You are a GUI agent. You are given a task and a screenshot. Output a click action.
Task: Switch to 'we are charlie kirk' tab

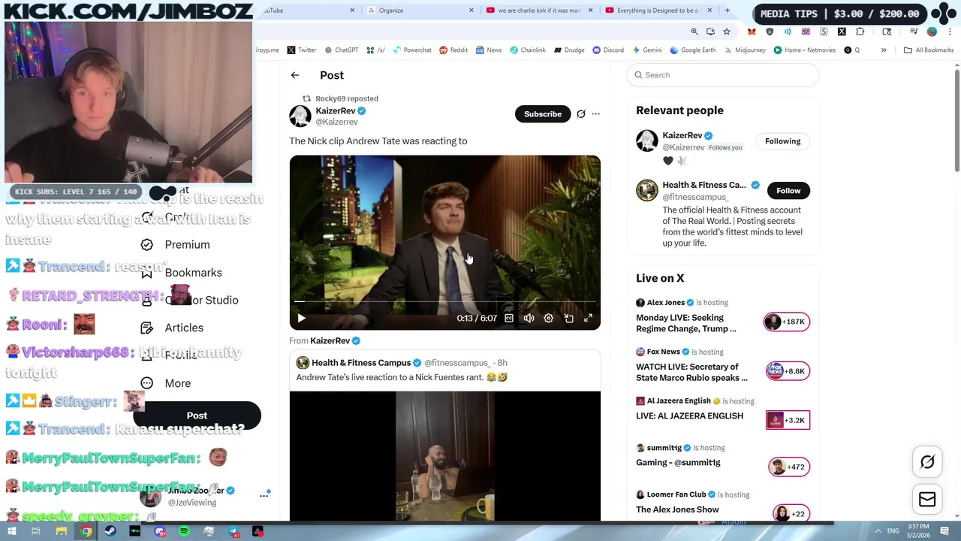pyautogui.click(x=539, y=11)
